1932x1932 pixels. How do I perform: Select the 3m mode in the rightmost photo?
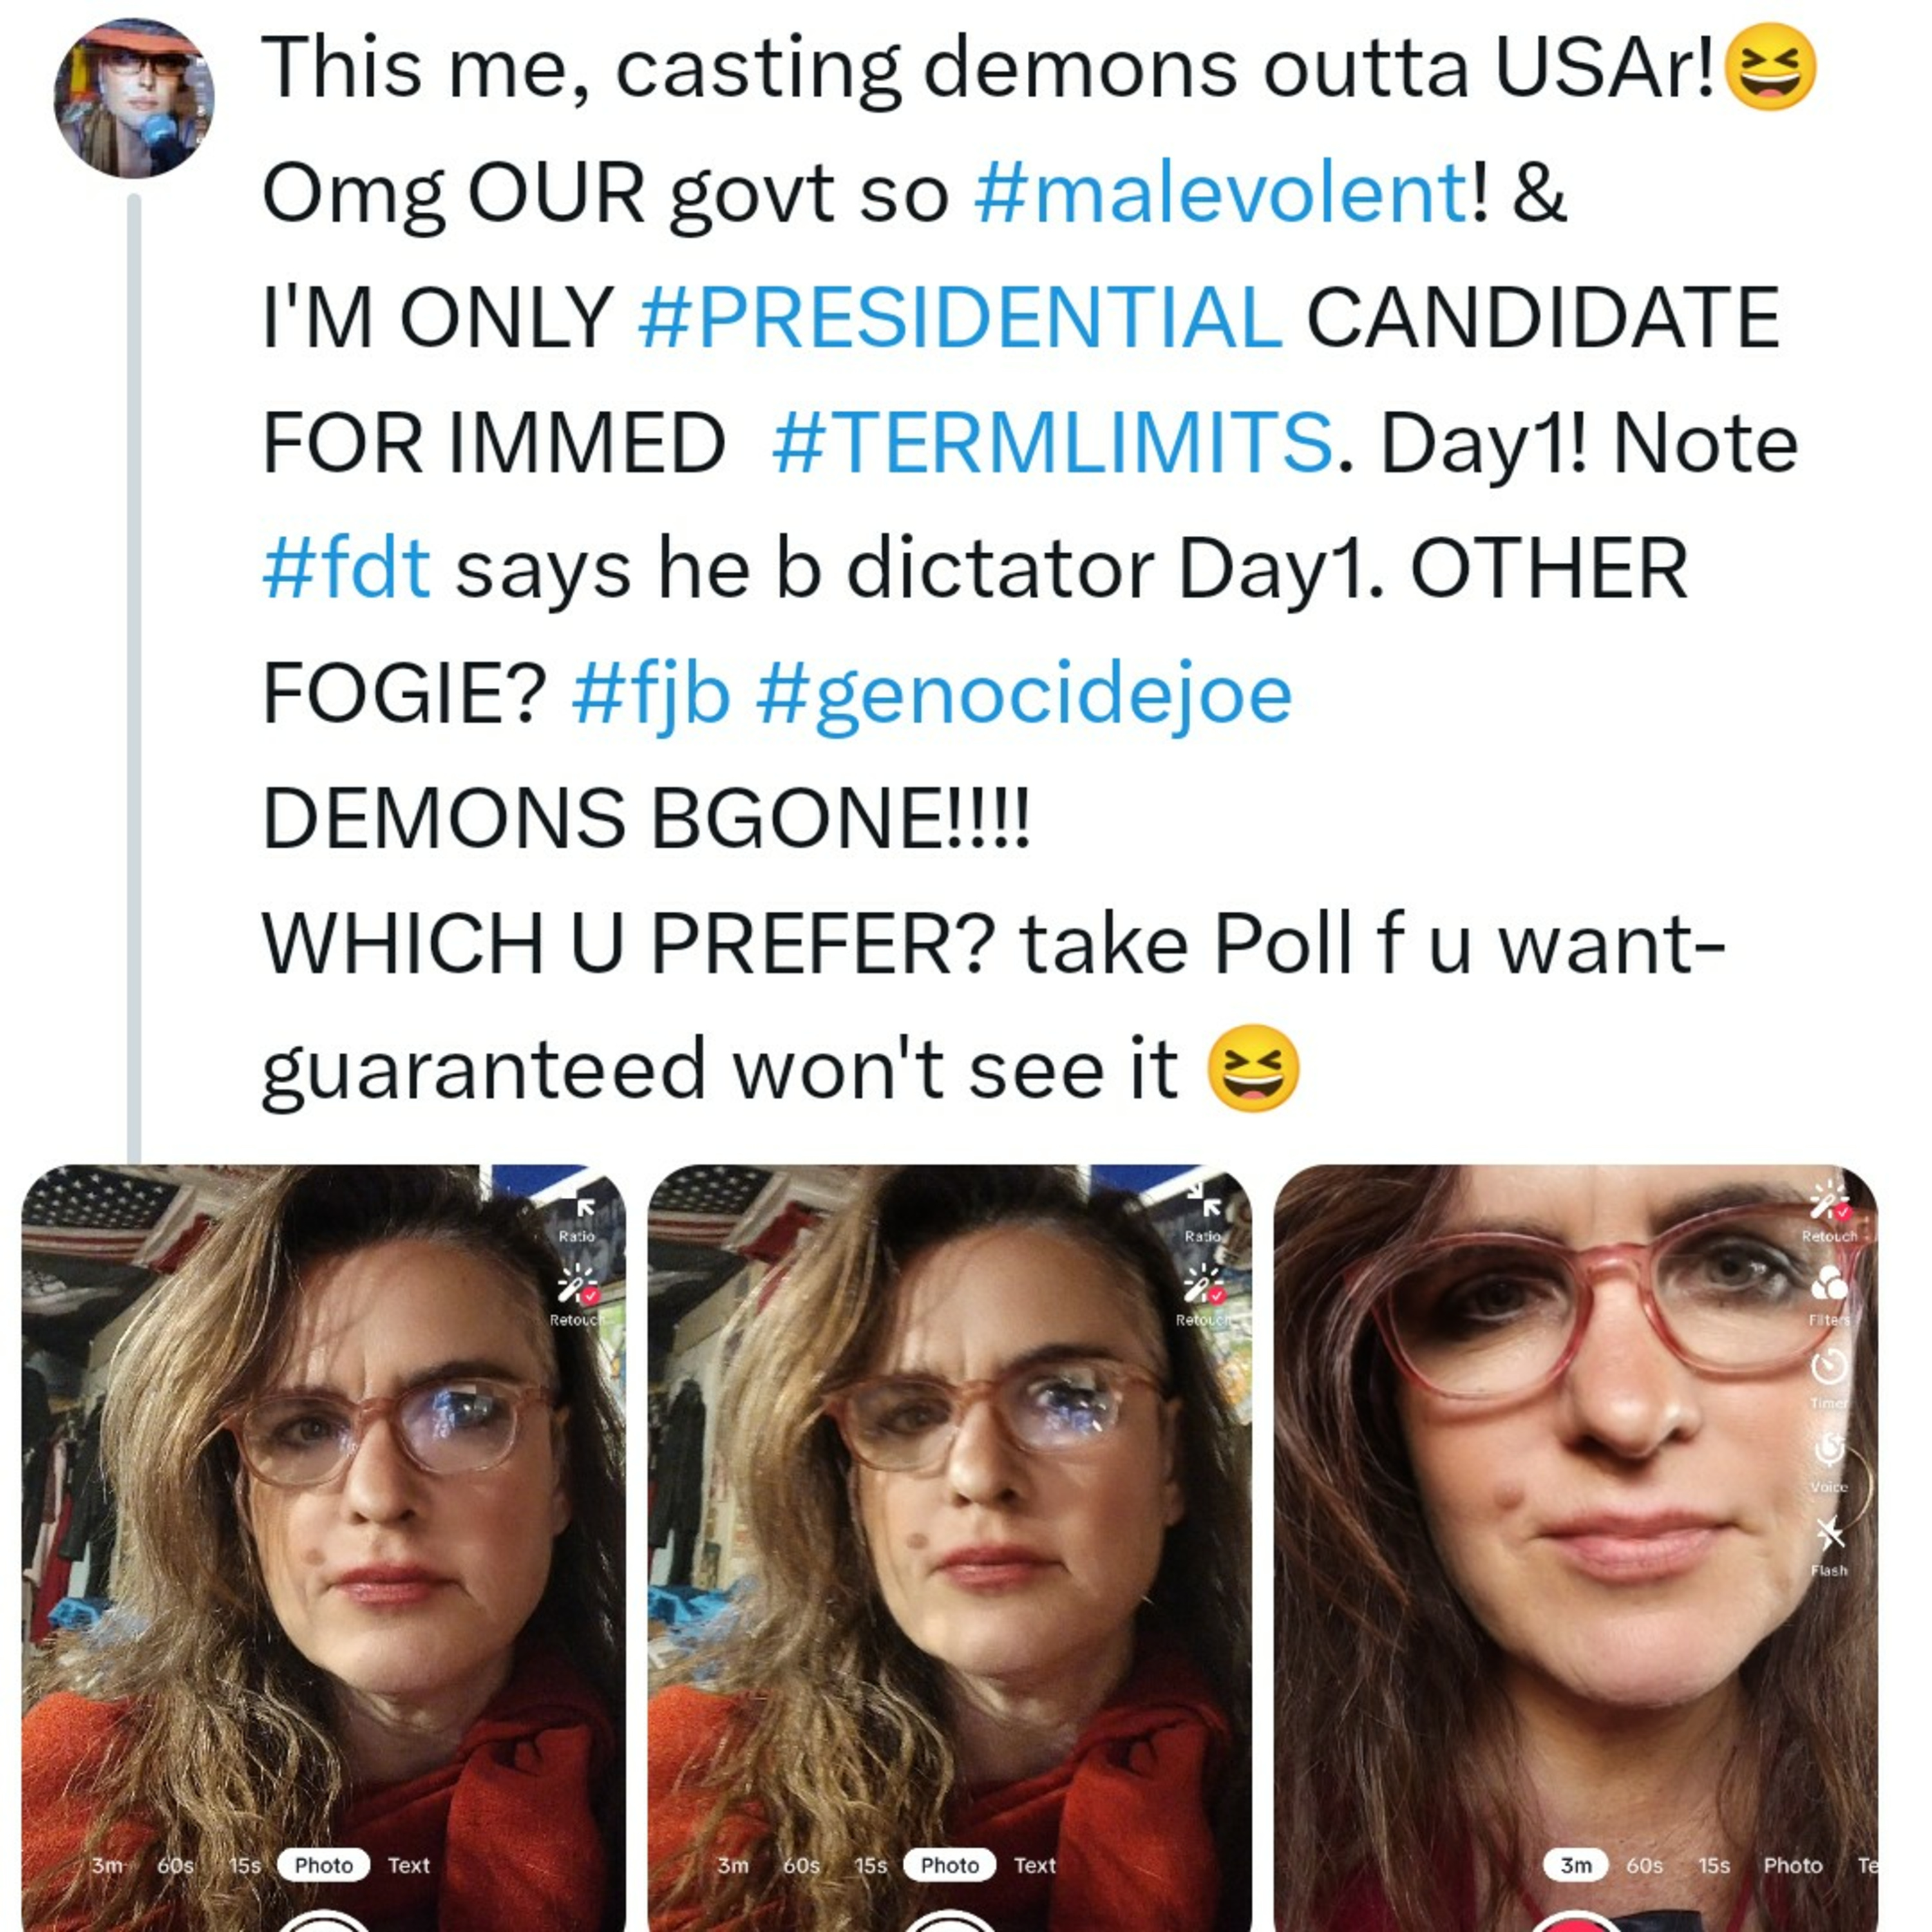point(1575,1865)
